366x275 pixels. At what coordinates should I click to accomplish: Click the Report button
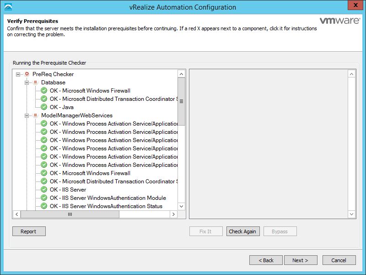pyautogui.click(x=28, y=231)
